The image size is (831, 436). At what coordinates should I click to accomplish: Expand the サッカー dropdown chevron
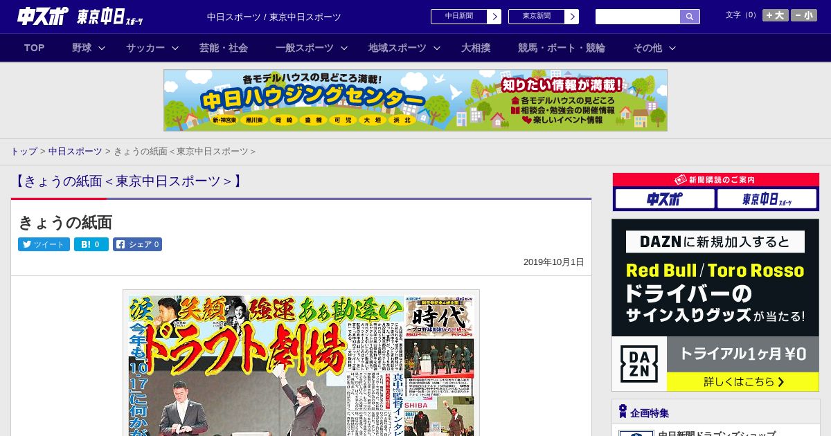[x=175, y=48]
